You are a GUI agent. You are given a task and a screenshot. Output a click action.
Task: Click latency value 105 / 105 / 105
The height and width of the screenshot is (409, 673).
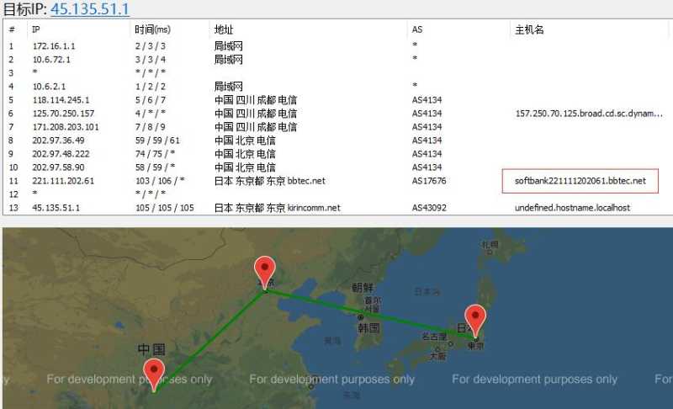tap(164, 208)
